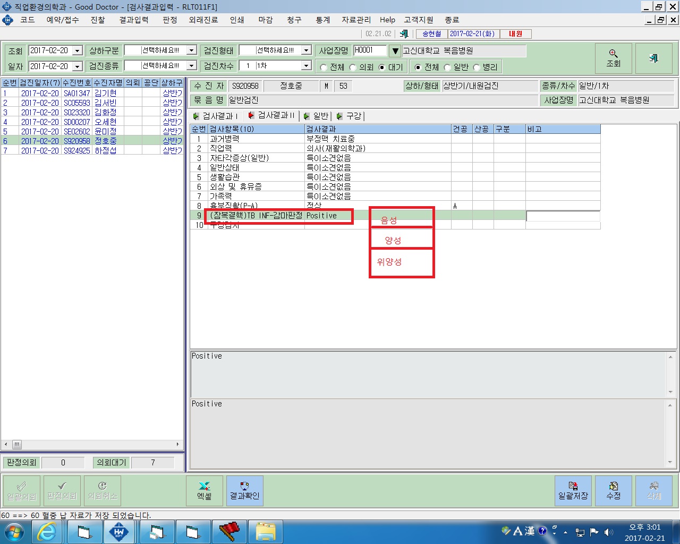The height and width of the screenshot is (544, 680).
Task: Click the exit door icon beside 조회
Action: (653, 58)
